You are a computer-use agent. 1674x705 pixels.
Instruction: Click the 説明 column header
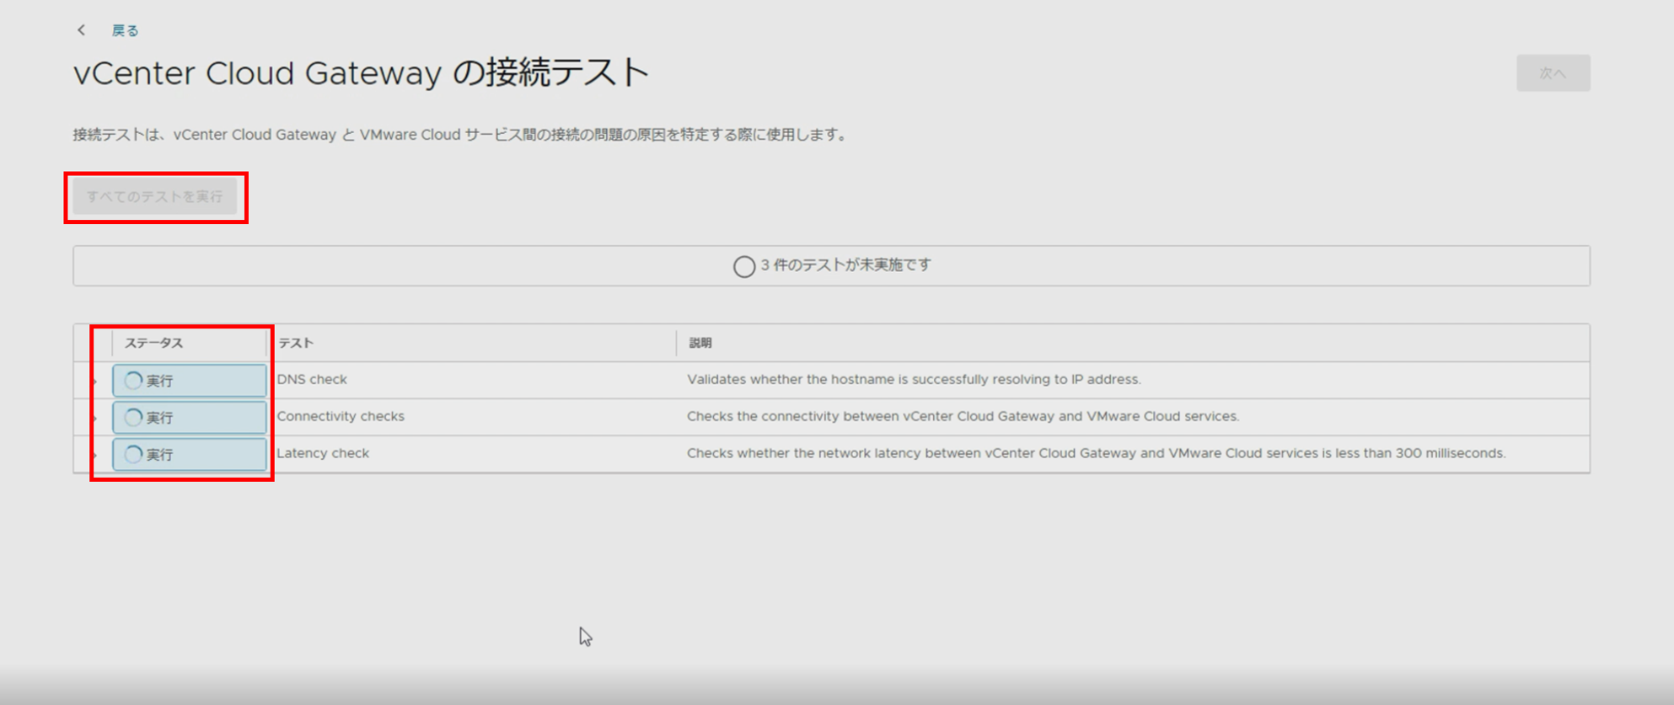click(700, 343)
